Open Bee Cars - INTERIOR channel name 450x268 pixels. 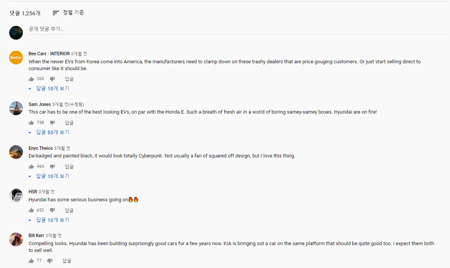(49, 54)
